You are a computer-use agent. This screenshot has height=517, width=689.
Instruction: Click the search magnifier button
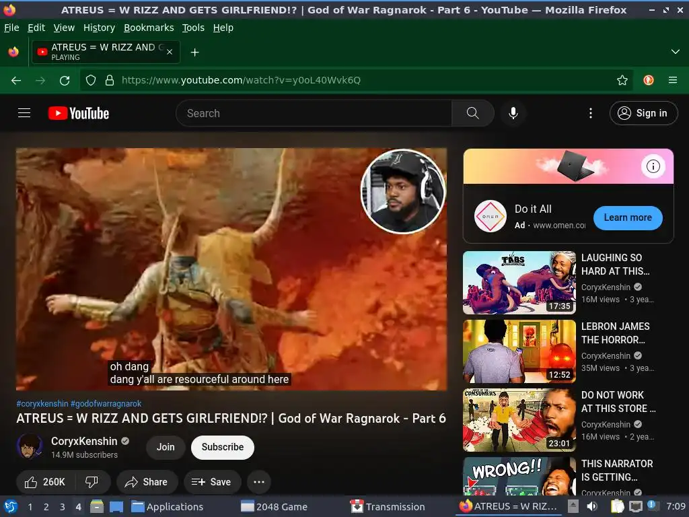472,113
